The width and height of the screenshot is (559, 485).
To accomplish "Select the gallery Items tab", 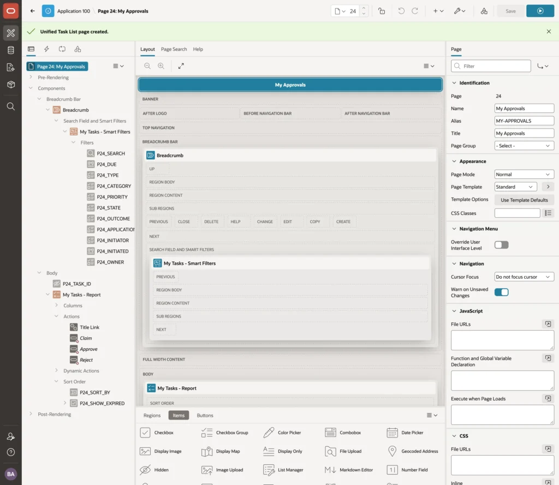I will point(179,416).
